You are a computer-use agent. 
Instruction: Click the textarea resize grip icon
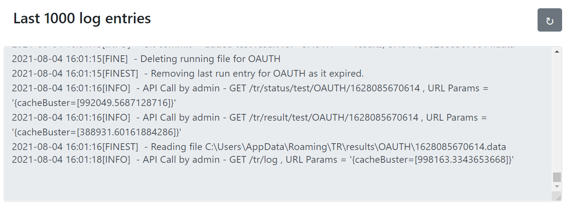click(x=558, y=197)
